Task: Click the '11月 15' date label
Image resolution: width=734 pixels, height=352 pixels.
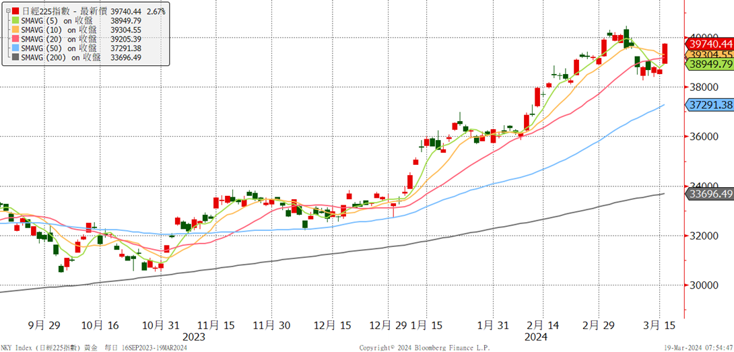Action: tap(215, 325)
